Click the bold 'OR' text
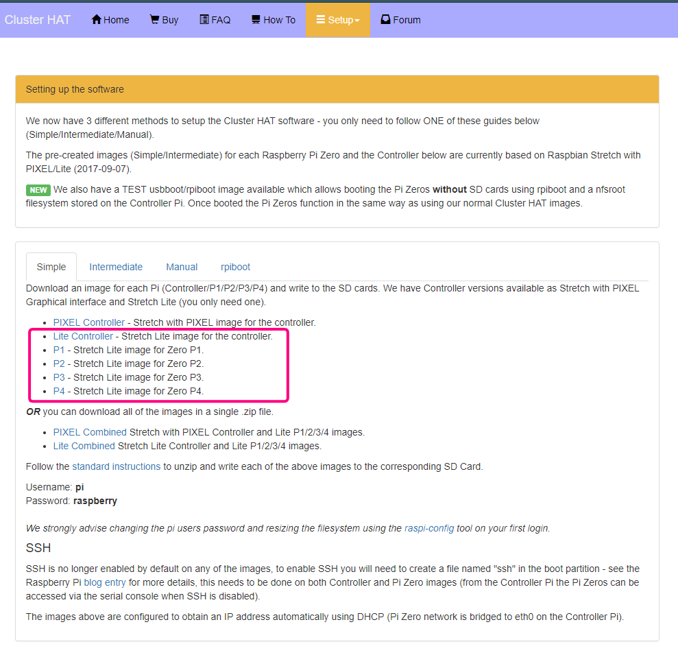Screen dimensions: 678x655 click(34, 412)
